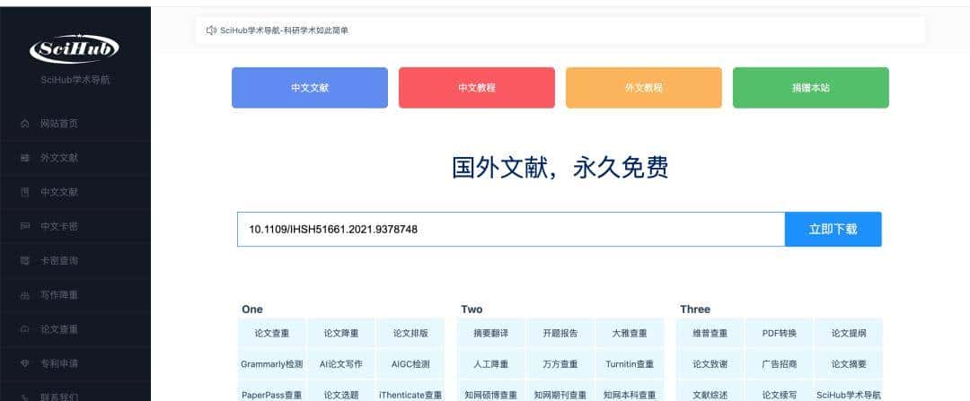Open 论文致谢 tile
Viewport: 970px width, 401px height.
click(710, 364)
